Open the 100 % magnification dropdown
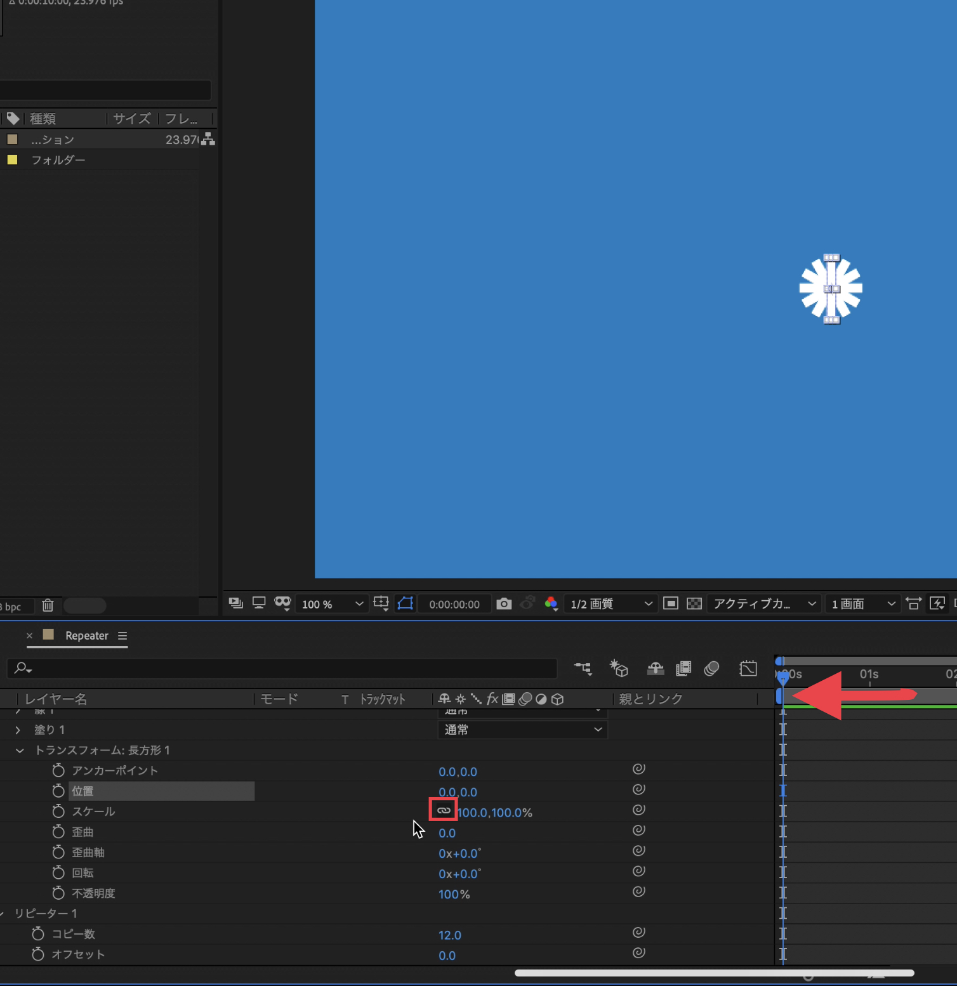 tap(332, 604)
